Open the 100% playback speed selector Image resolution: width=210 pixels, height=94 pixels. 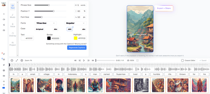tap(130, 60)
